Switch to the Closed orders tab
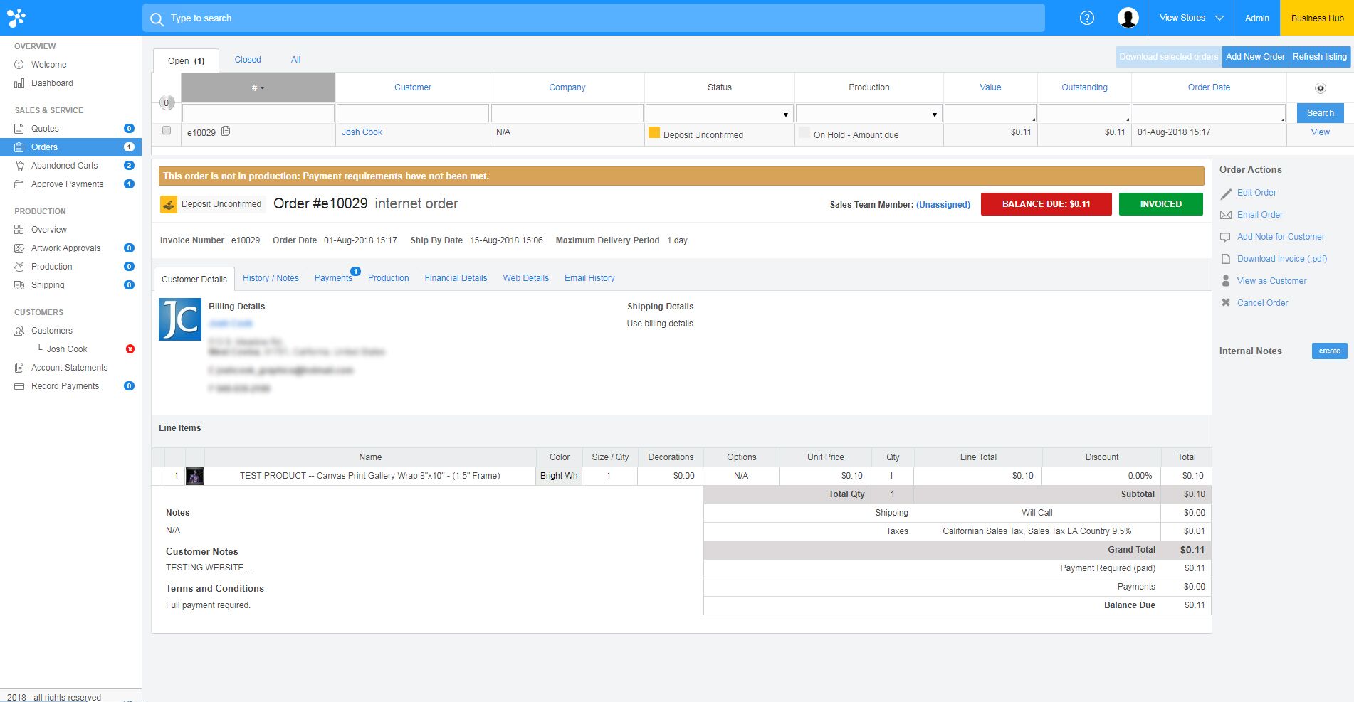Image resolution: width=1354 pixels, height=702 pixels. 248,60
